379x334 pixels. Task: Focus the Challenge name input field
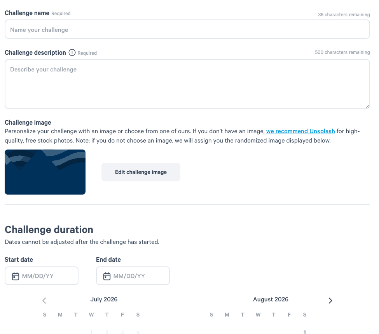[187, 29]
